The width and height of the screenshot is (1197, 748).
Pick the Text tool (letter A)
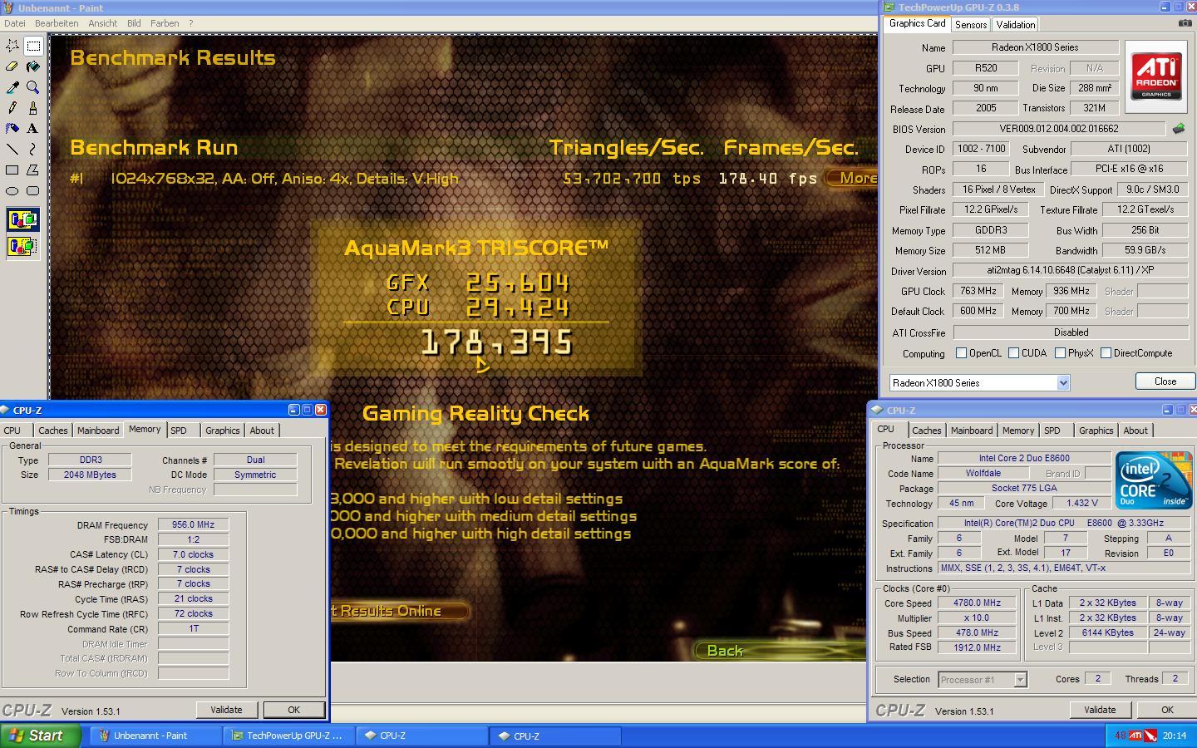pos(33,129)
